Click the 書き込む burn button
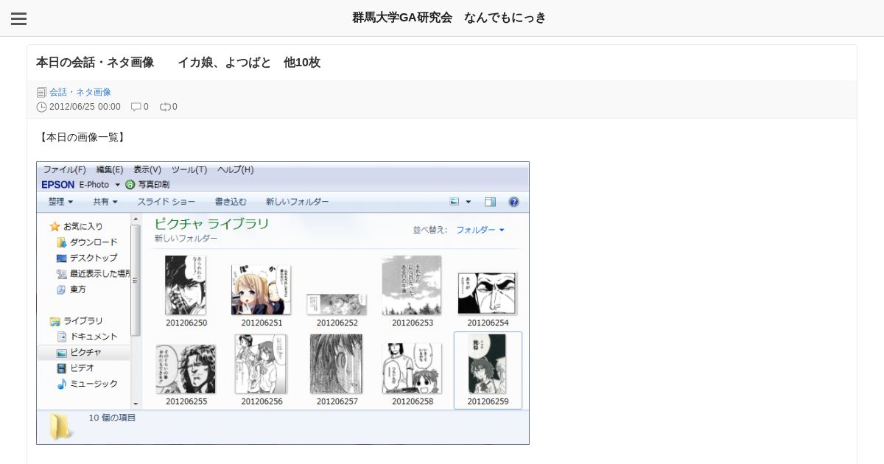 tap(231, 202)
